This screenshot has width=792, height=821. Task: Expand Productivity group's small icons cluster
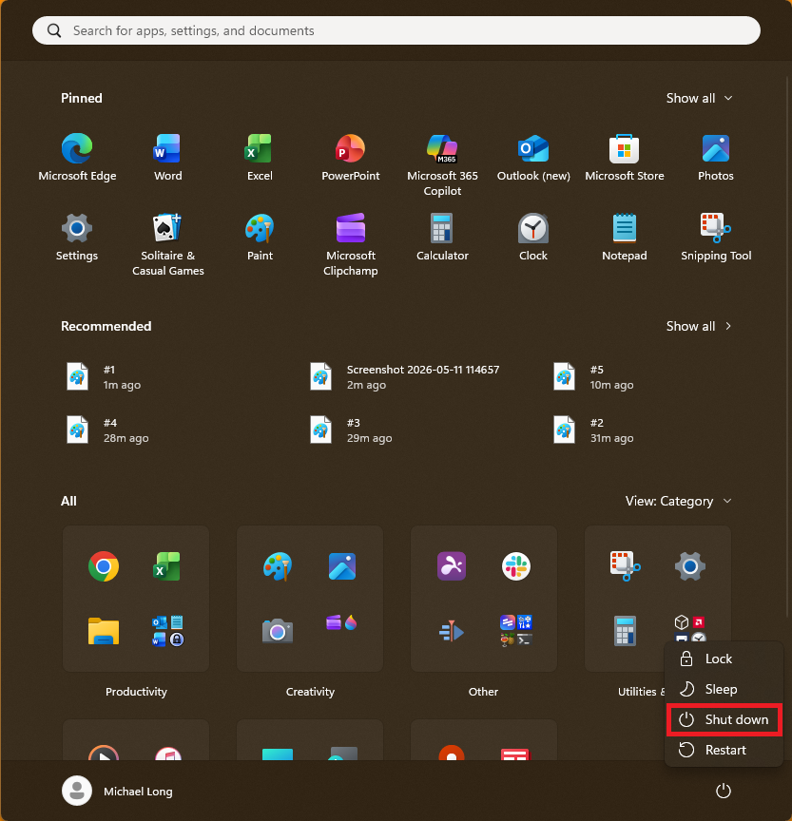[x=167, y=631]
